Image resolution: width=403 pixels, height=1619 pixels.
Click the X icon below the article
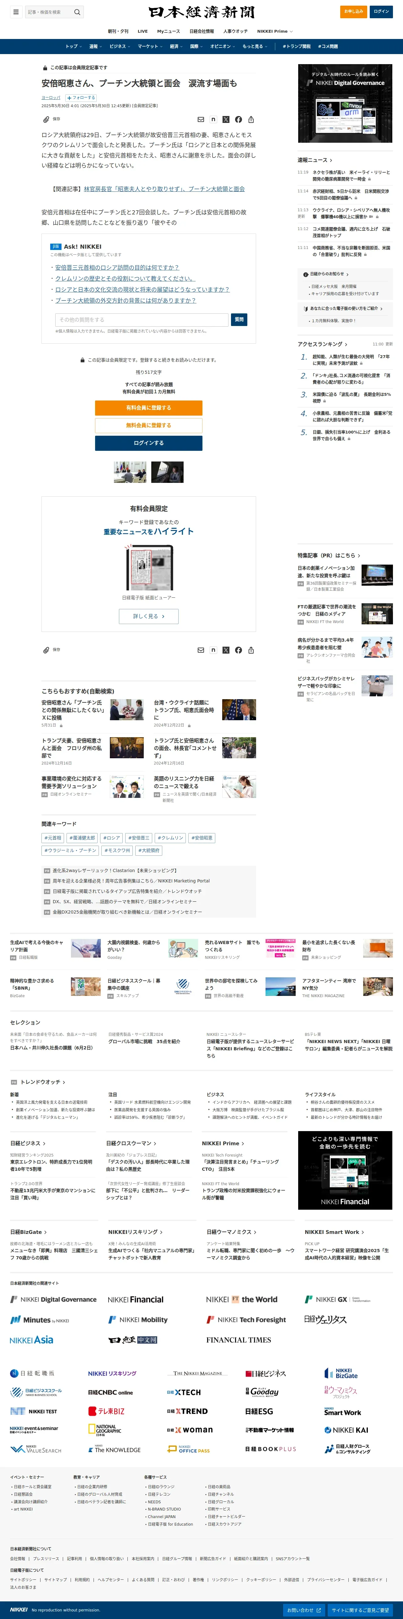pyautogui.click(x=226, y=650)
